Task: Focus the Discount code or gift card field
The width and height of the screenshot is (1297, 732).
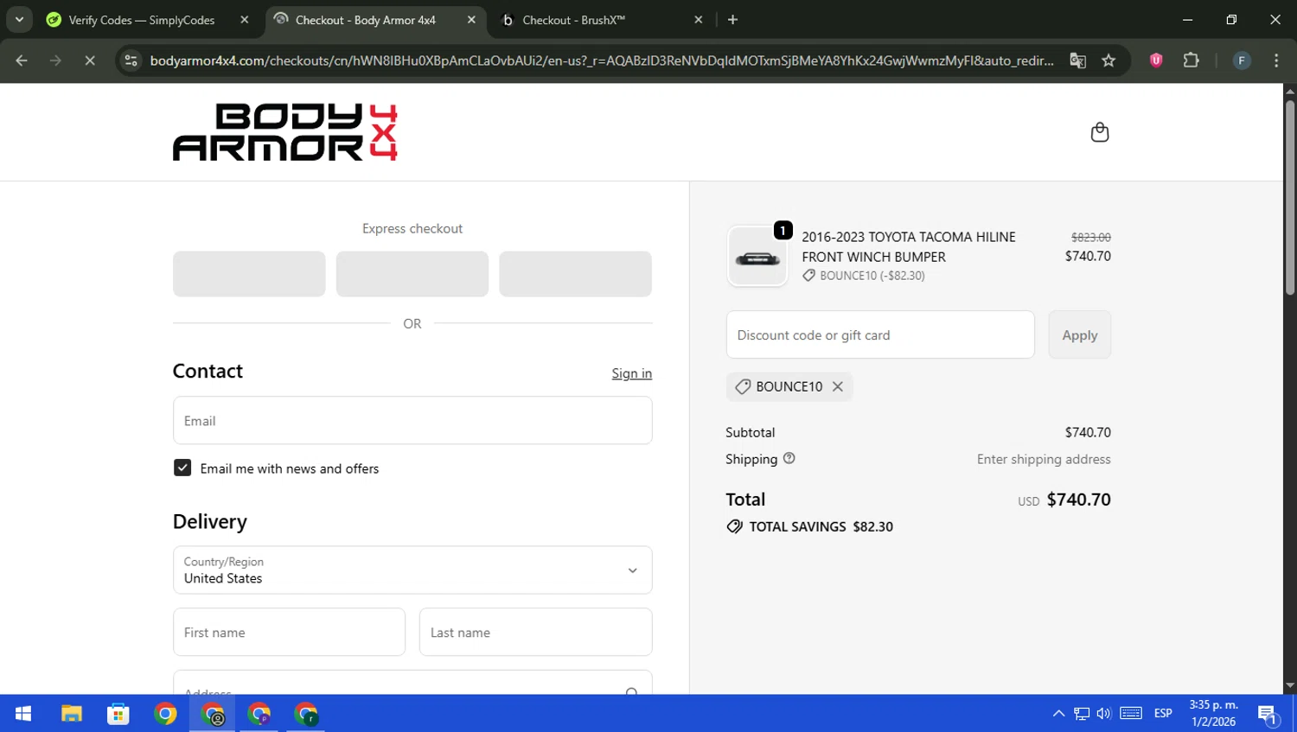Action: click(x=880, y=334)
